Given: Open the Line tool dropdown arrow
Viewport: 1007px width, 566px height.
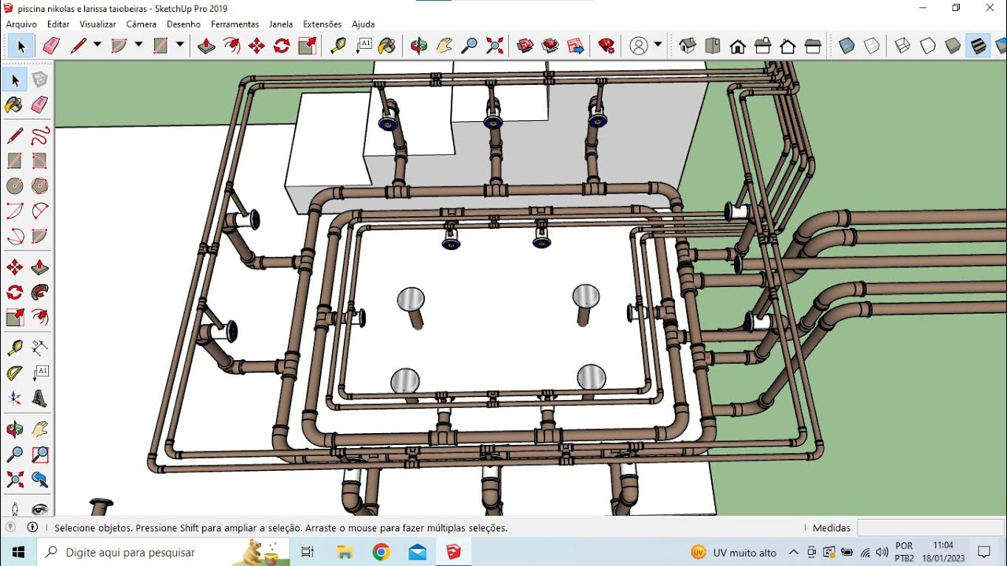Looking at the screenshot, I should point(98,45).
